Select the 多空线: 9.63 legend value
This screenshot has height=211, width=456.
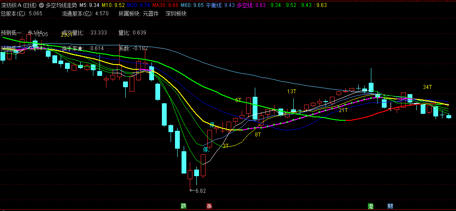pos(251,5)
